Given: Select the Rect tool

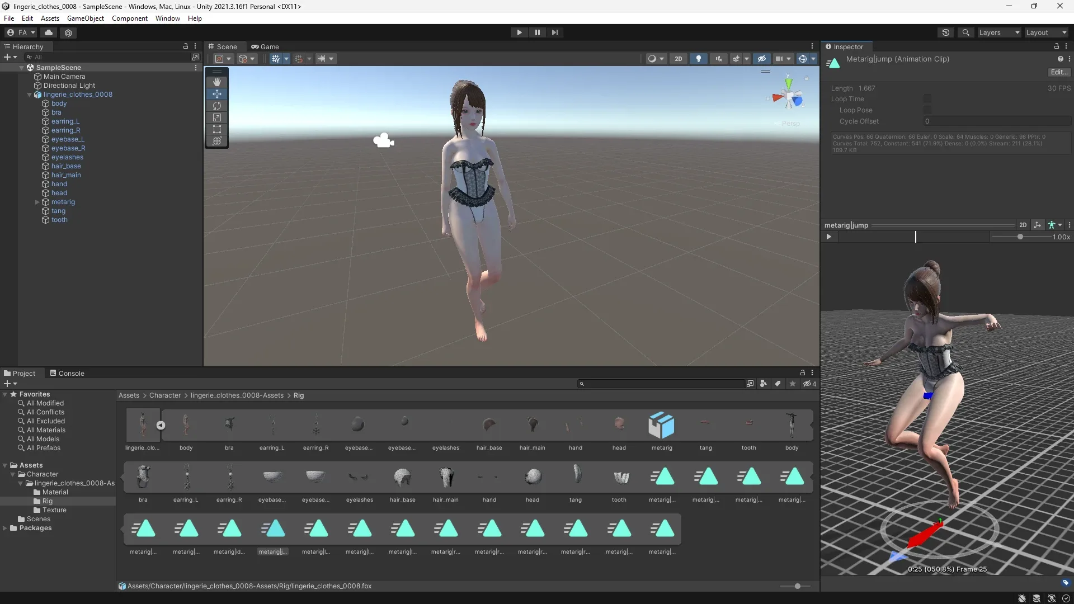Looking at the screenshot, I should click(x=216, y=129).
